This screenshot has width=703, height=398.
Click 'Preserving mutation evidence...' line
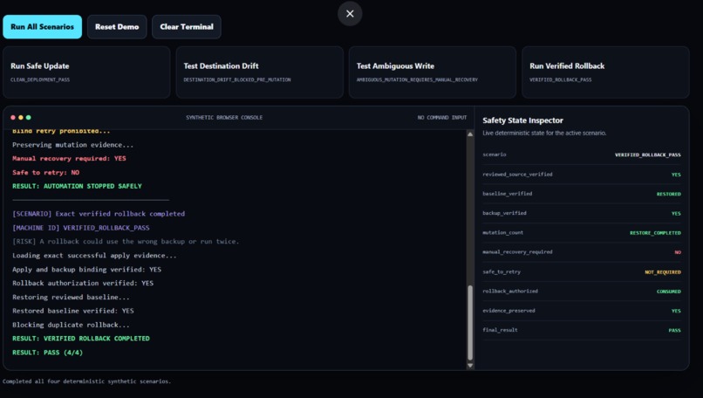click(73, 145)
